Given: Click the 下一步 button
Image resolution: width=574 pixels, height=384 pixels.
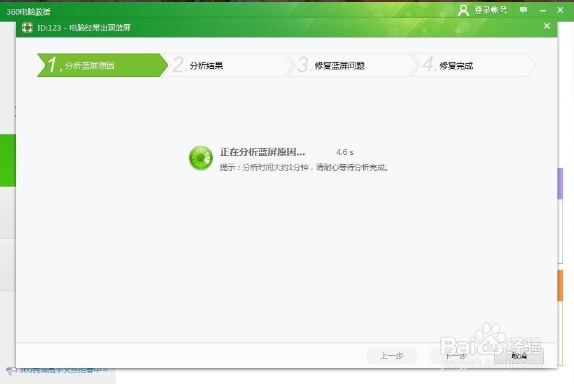Looking at the screenshot, I should tap(456, 356).
